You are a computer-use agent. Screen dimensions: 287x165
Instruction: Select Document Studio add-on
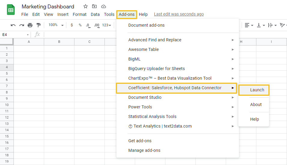pos(177,97)
